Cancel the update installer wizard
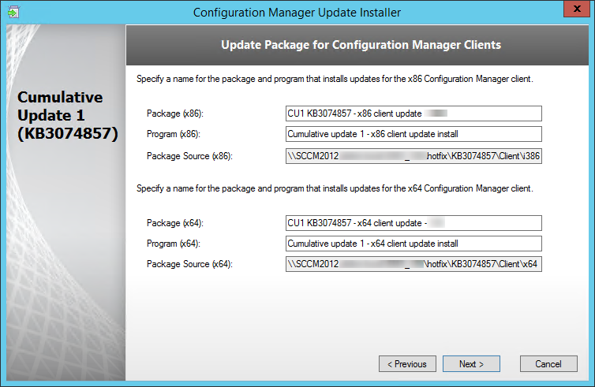Screen dimensions: 595x387 [548, 364]
